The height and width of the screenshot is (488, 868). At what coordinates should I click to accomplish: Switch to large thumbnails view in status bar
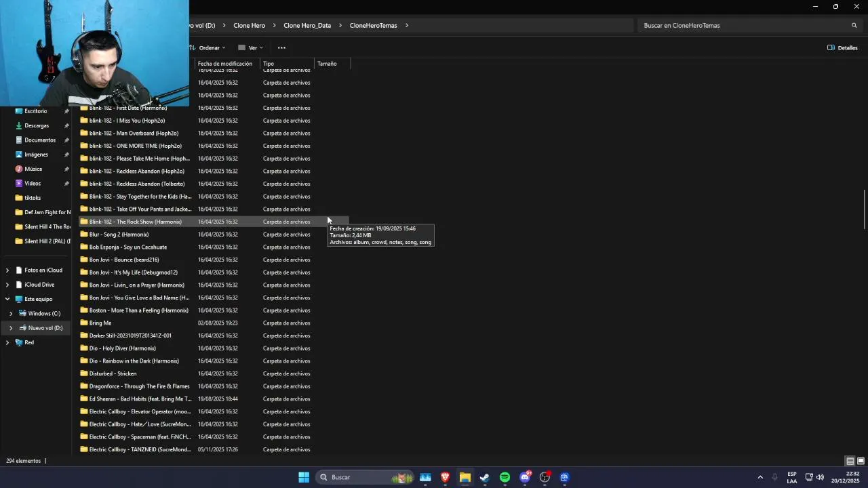pos(861,461)
